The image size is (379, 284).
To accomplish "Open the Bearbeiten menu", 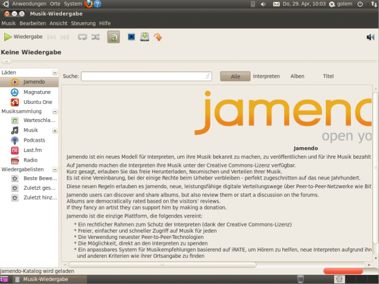I will 32,23.
